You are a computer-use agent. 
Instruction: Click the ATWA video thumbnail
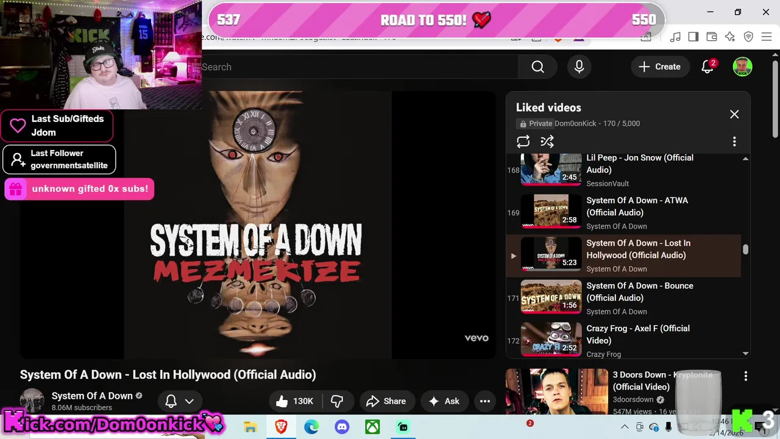(551, 211)
